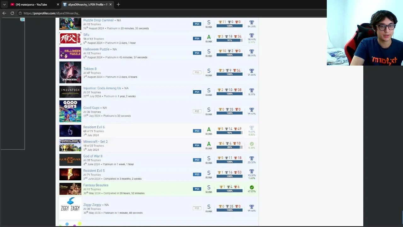Image resolution: width=403 pixels, height=227 pixels.
Task: Click the Sifu cover thumbnail
Action: pyautogui.click(x=70, y=38)
